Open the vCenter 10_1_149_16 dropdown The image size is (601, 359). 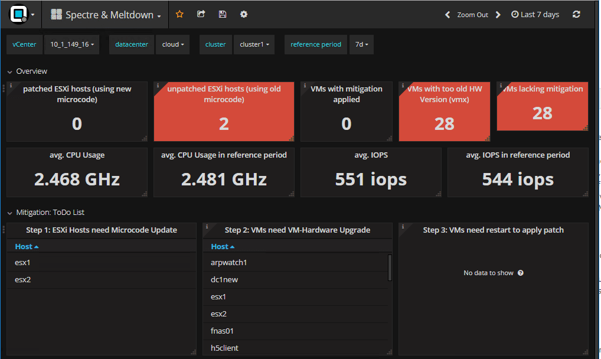pyautogui.click(x=71, y=44)
